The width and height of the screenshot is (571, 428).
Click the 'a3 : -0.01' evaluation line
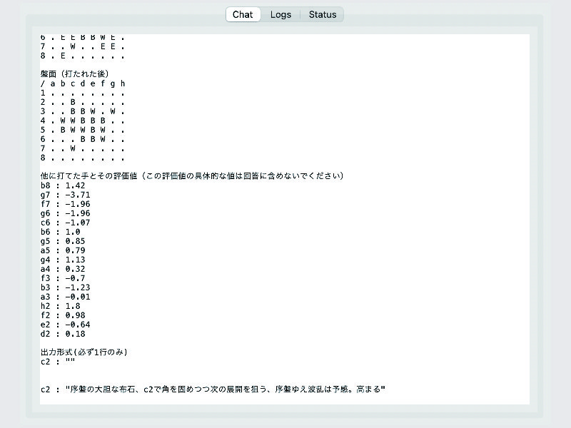tap(65, 297)
